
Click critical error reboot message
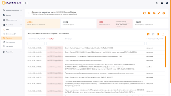(100, 67)
